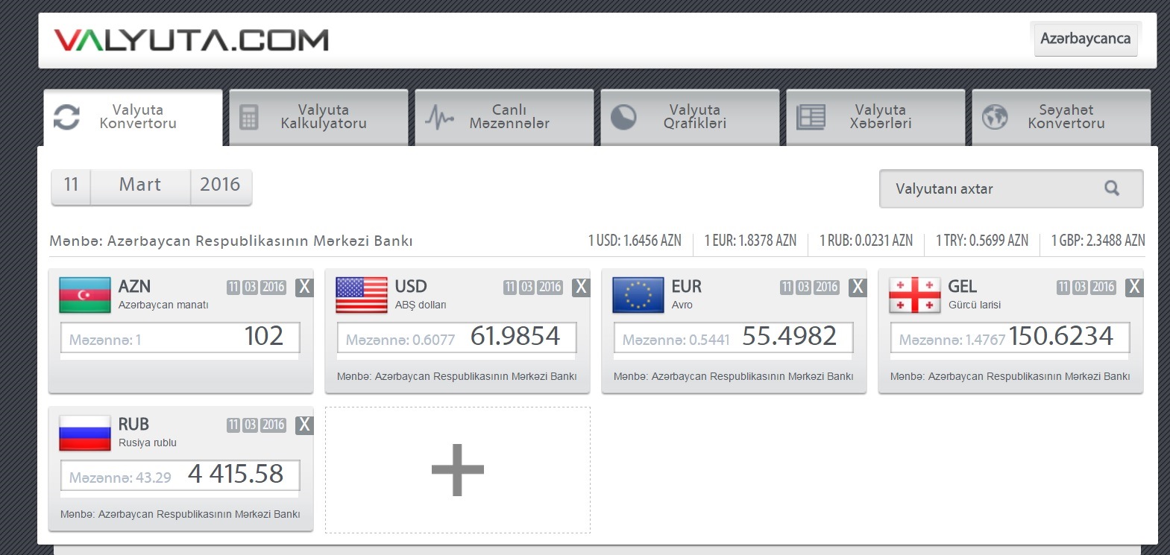Click the ABŞ dolları currency name

[x=421, y=305]
